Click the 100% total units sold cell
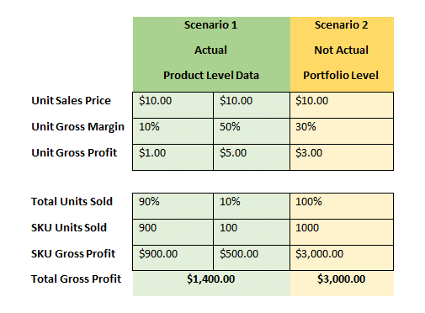The width and height of the screenshot is (425, 313). 342,206
